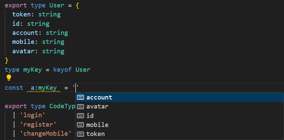The image size is (284, 140).
Task: Click the keyof keyword
Action: (62, 70)
